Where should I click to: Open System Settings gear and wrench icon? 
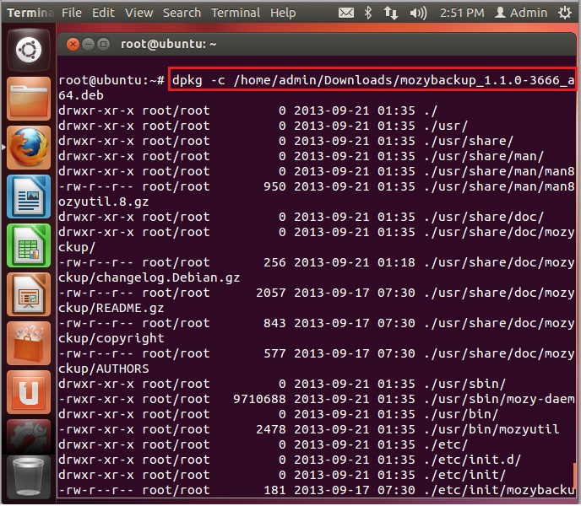[x=29, y=438]
